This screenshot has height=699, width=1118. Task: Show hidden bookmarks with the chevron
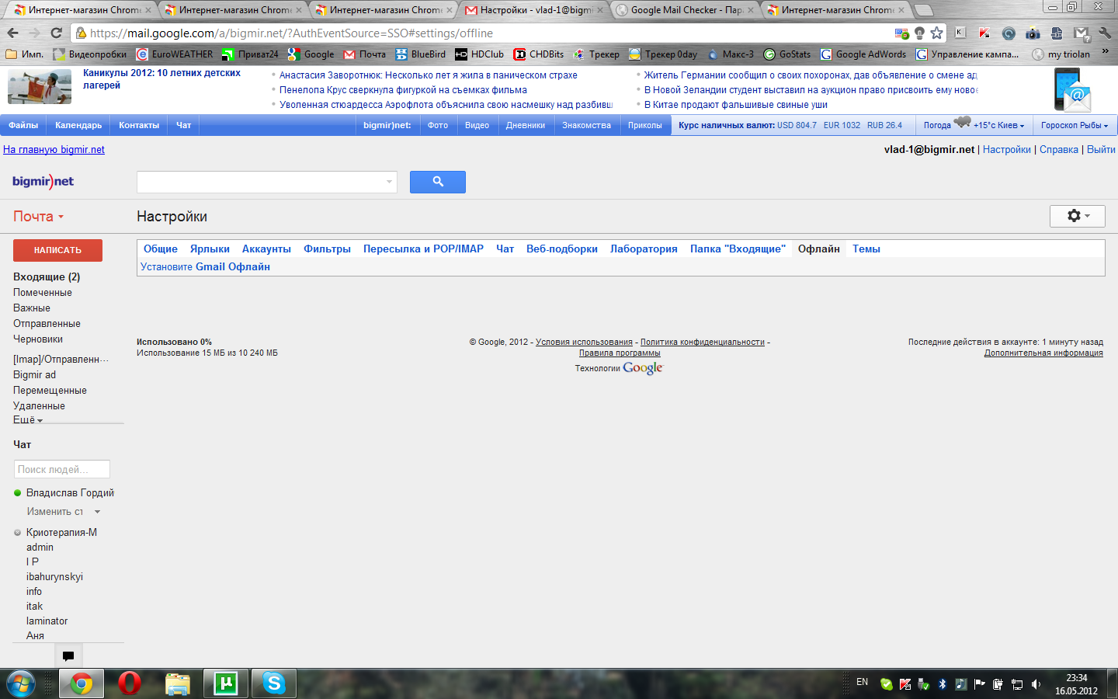(1106, 52)
